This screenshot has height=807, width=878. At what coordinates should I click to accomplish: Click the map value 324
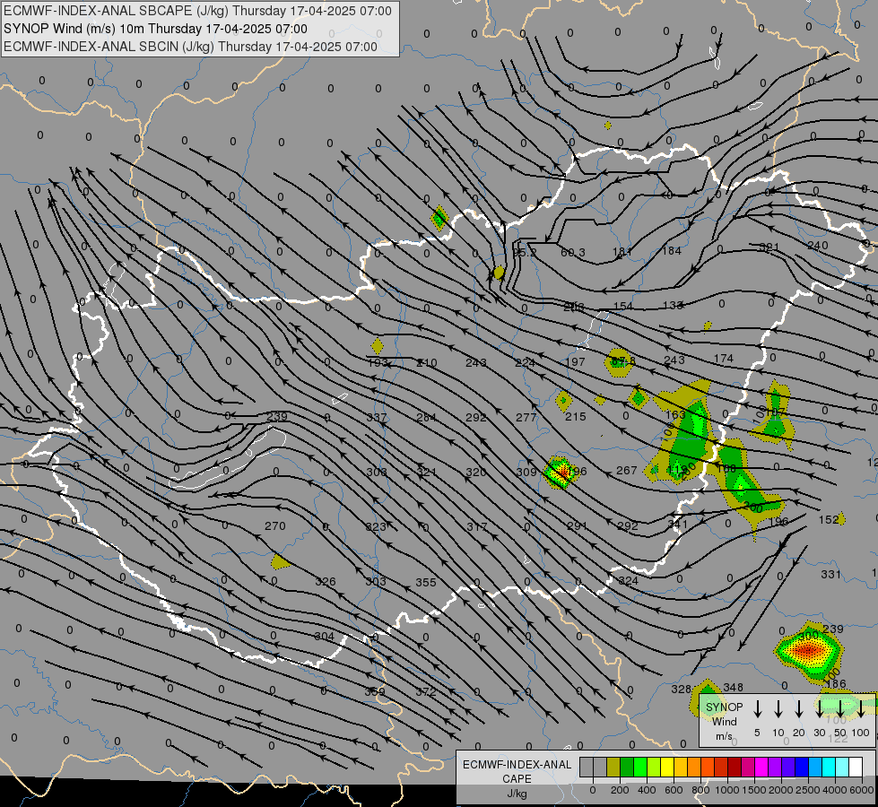click(x=629, y=581)
